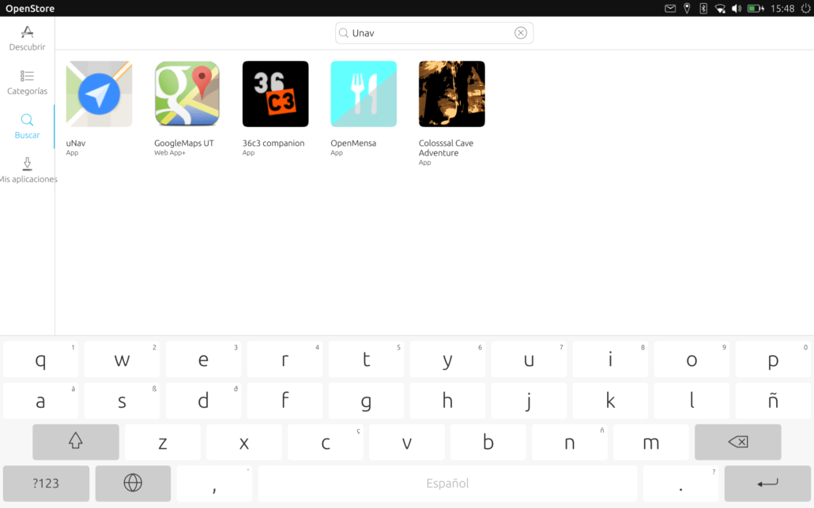This screenshot has height=508, width=814.
Task: Tap the d key
Action: pyautogui.click(x=204, y=400)
